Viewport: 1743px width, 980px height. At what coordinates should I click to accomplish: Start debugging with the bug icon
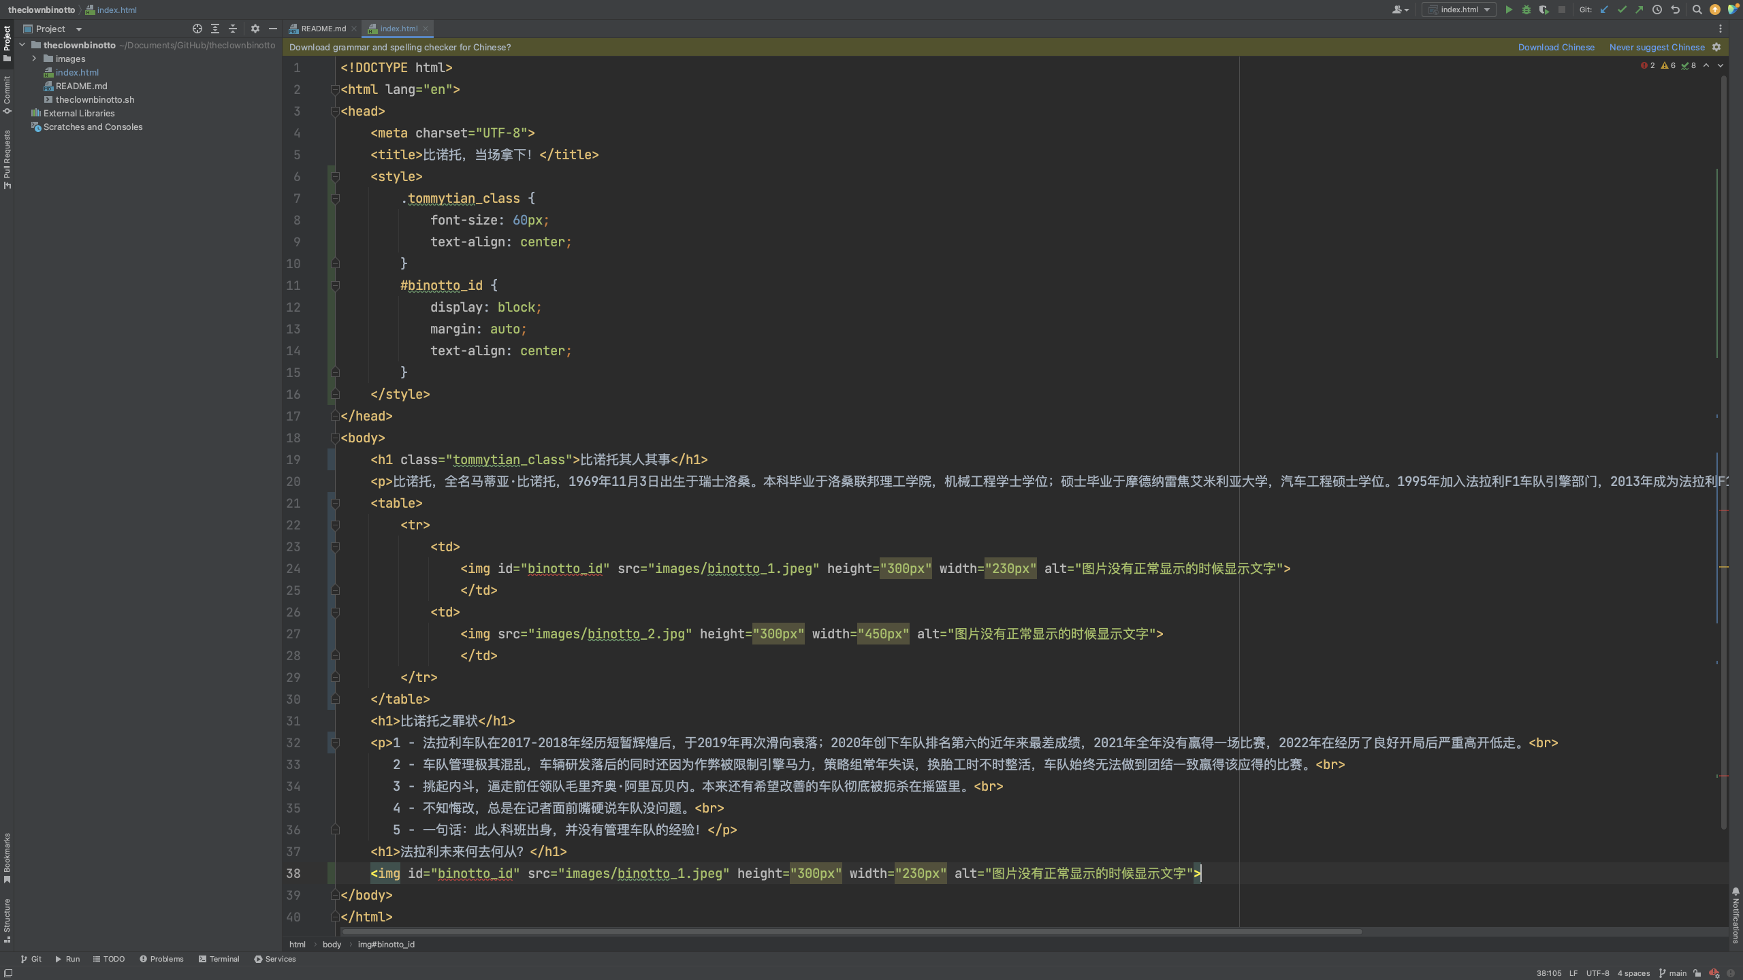pos(1526,10)
